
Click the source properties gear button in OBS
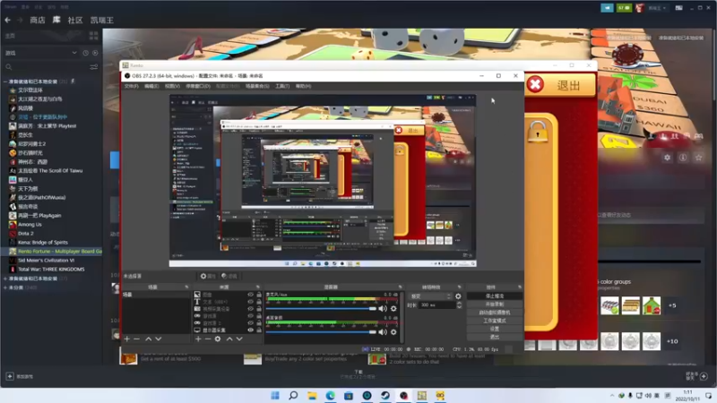pyautogui.click(x=208, y=276)
